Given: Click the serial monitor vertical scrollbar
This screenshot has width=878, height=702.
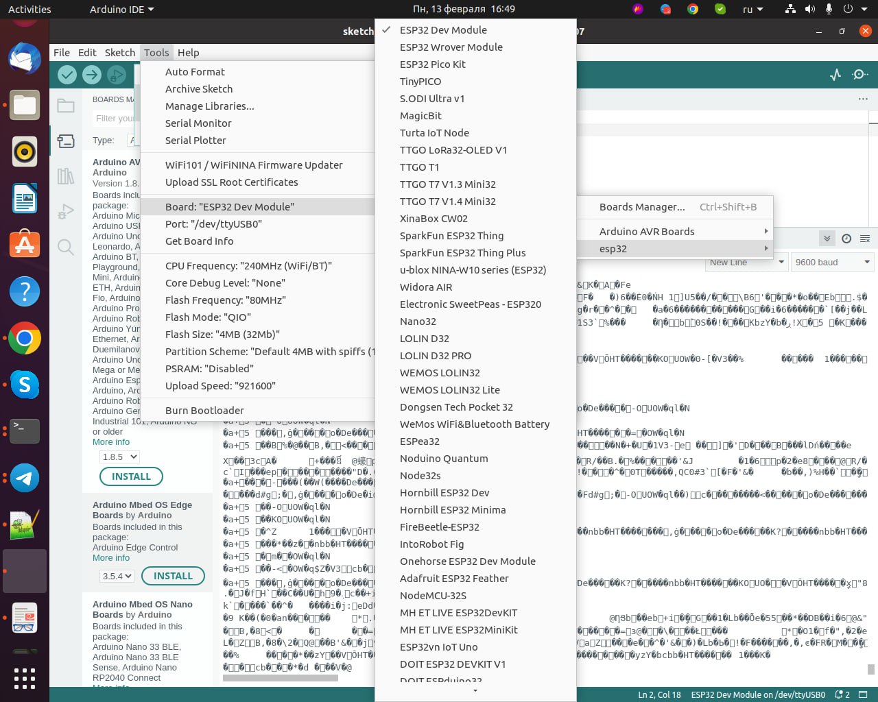Looking at the screenshot, I should click(871, 669).
